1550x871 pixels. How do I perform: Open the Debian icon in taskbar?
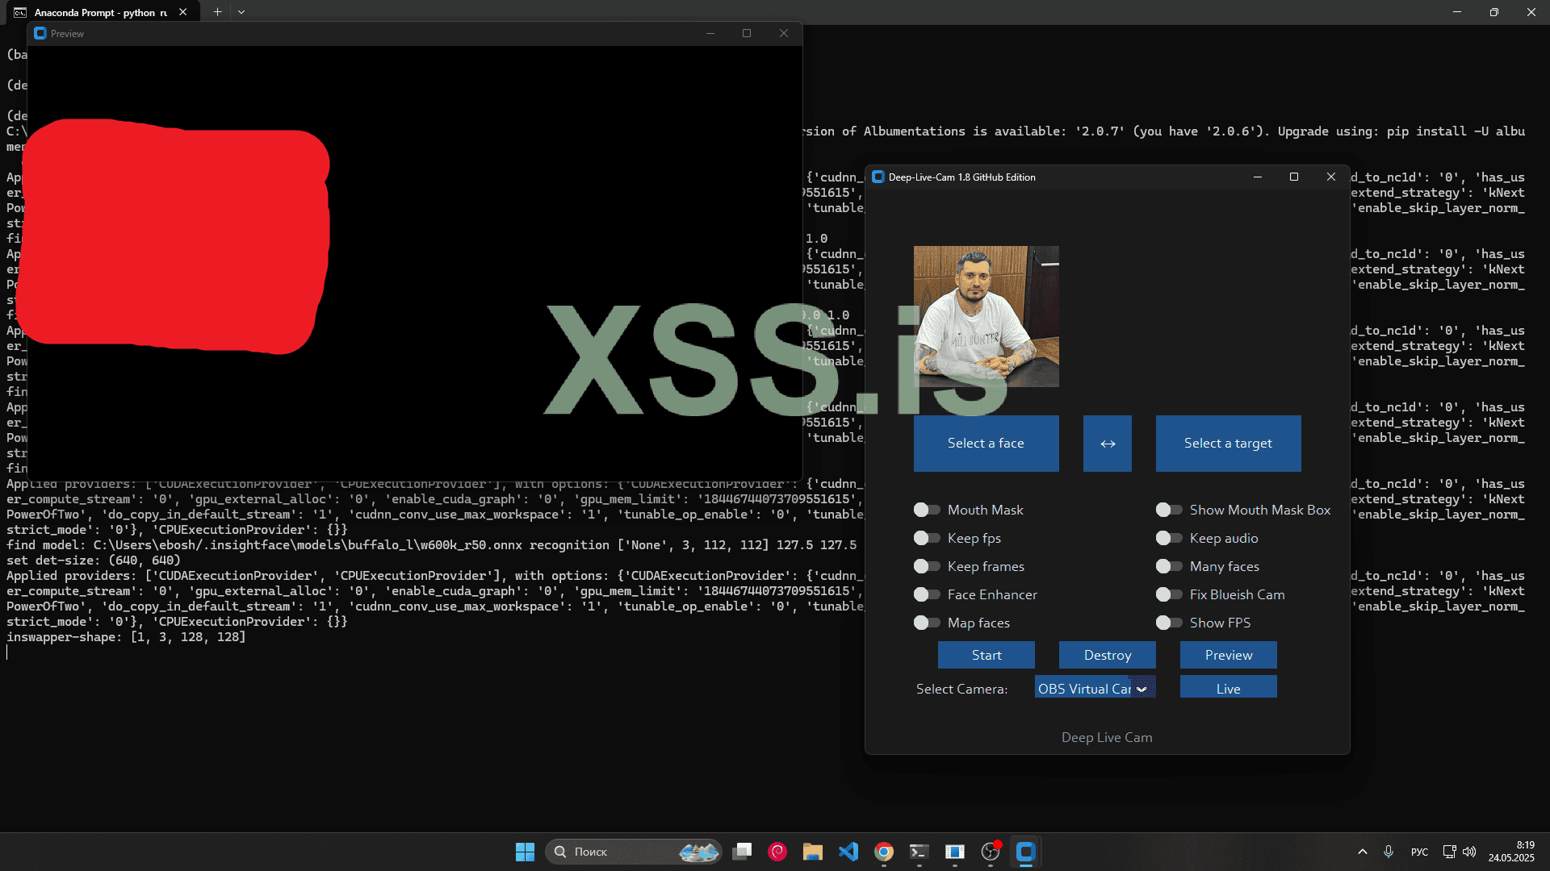pos(777,852)
